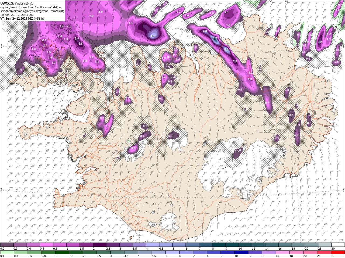Click the '15W' longitude label at the top edge

tap(285, 1)
